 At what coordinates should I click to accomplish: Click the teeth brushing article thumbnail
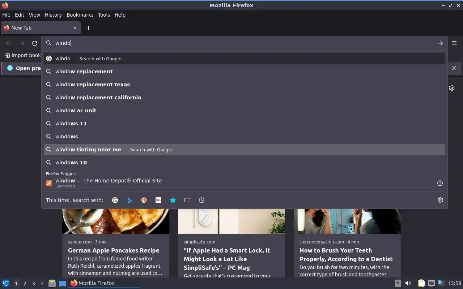tap(347, 221)
